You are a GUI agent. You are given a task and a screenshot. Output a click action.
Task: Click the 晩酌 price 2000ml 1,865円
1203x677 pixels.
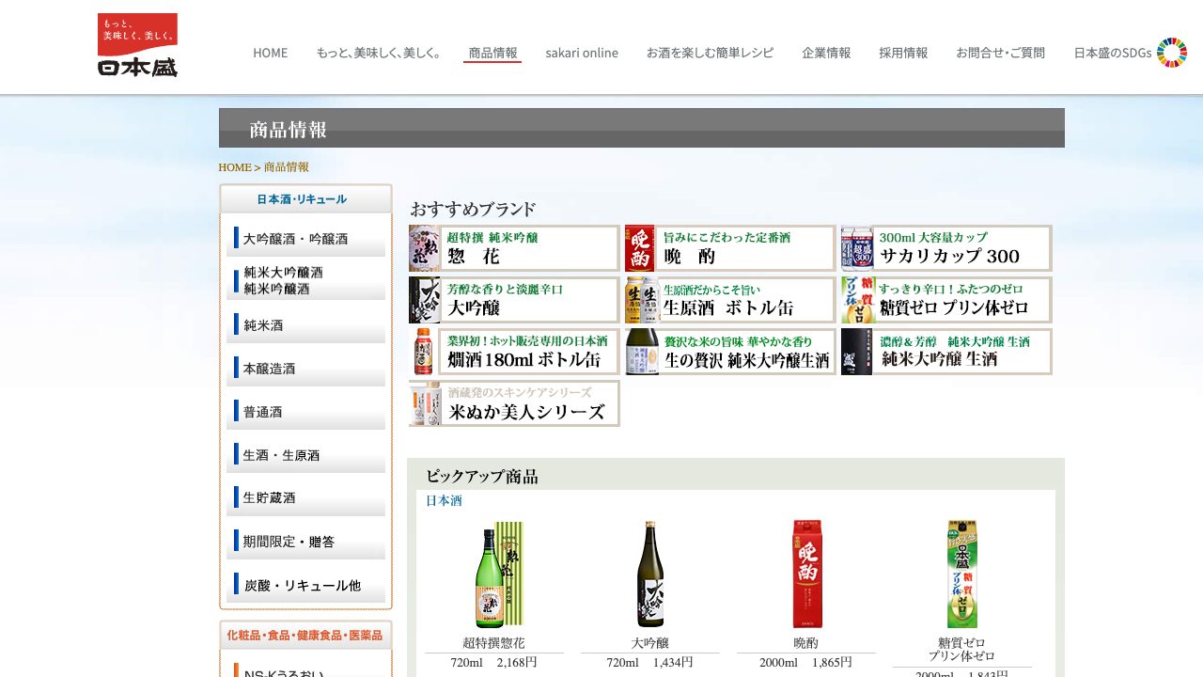coord(806,663)
